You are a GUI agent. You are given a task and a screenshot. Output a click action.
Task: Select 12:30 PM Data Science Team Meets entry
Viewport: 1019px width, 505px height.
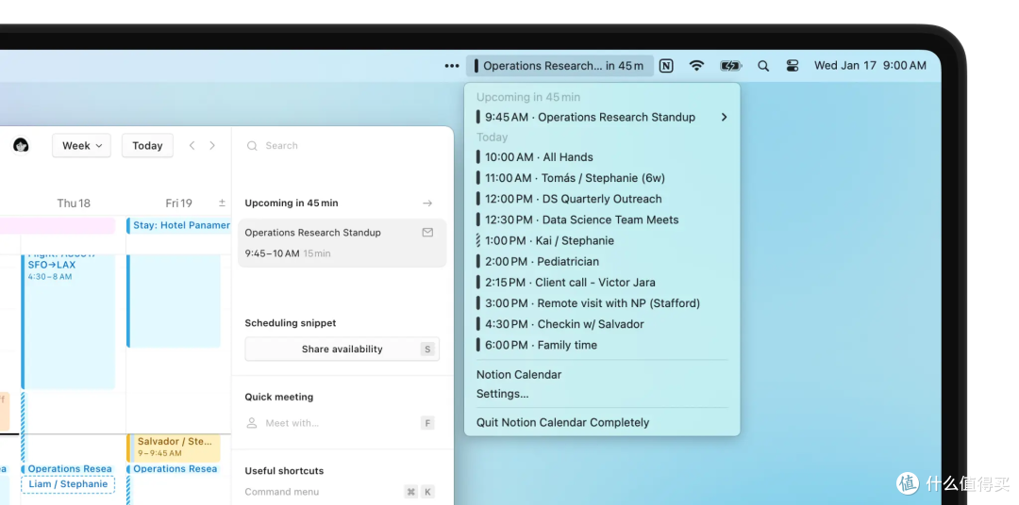(x=602, y=220)
